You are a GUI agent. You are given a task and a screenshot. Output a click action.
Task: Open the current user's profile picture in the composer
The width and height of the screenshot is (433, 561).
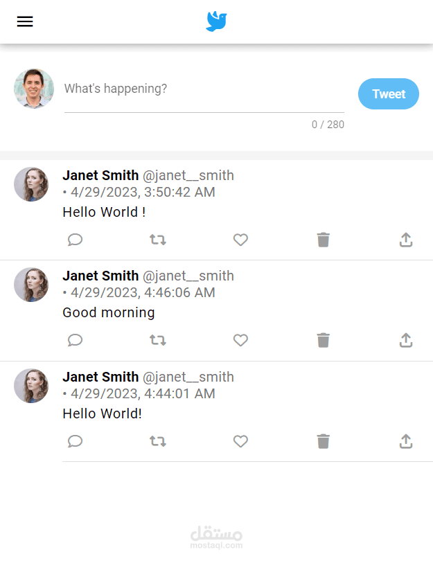(34, 89)
